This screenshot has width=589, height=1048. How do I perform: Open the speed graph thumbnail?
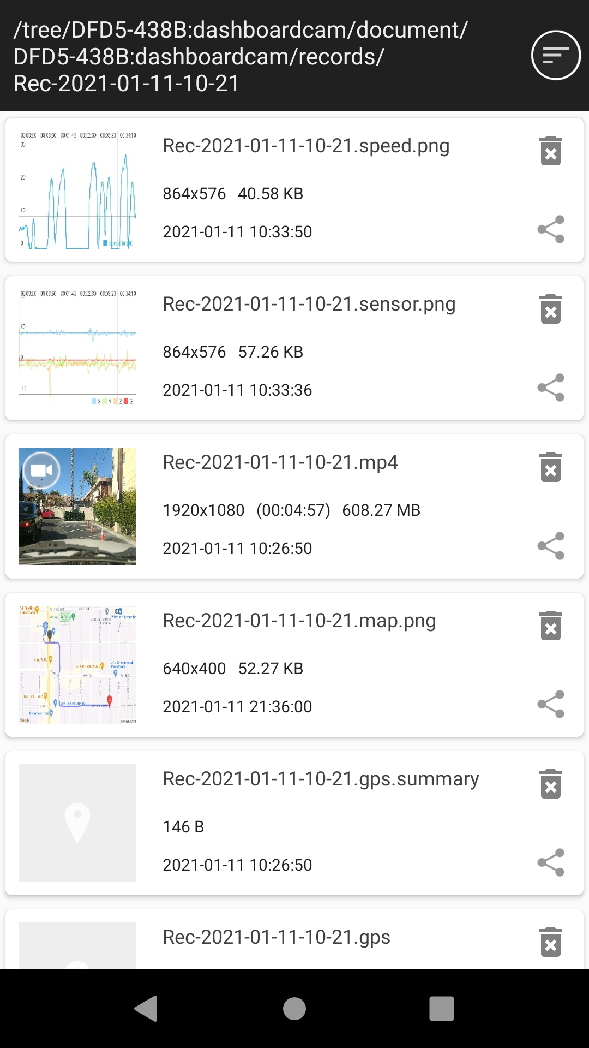tap(77, 190)
